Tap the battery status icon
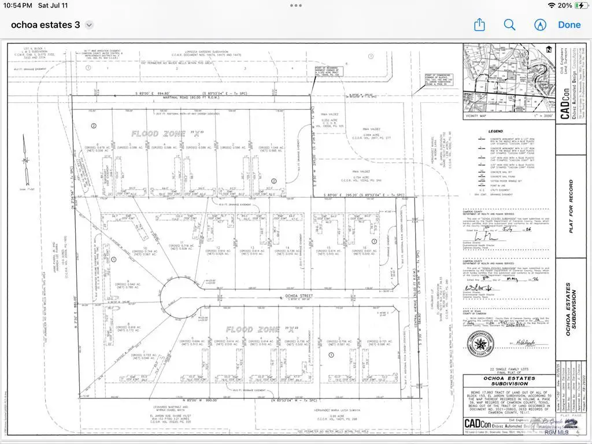This screenshot has height=444, width=592. point(580,5)
